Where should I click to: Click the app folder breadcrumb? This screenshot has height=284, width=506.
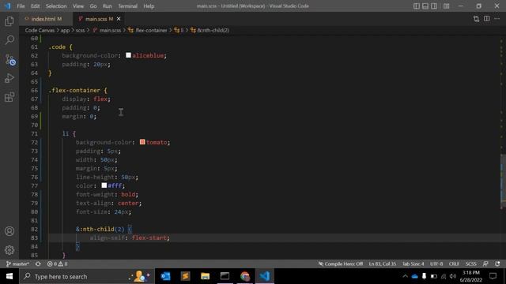coord(65,30)
